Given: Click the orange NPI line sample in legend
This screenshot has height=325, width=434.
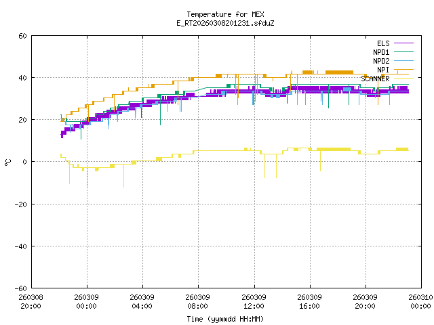Looking at the screenshot, I should click(x=406, y=70).
